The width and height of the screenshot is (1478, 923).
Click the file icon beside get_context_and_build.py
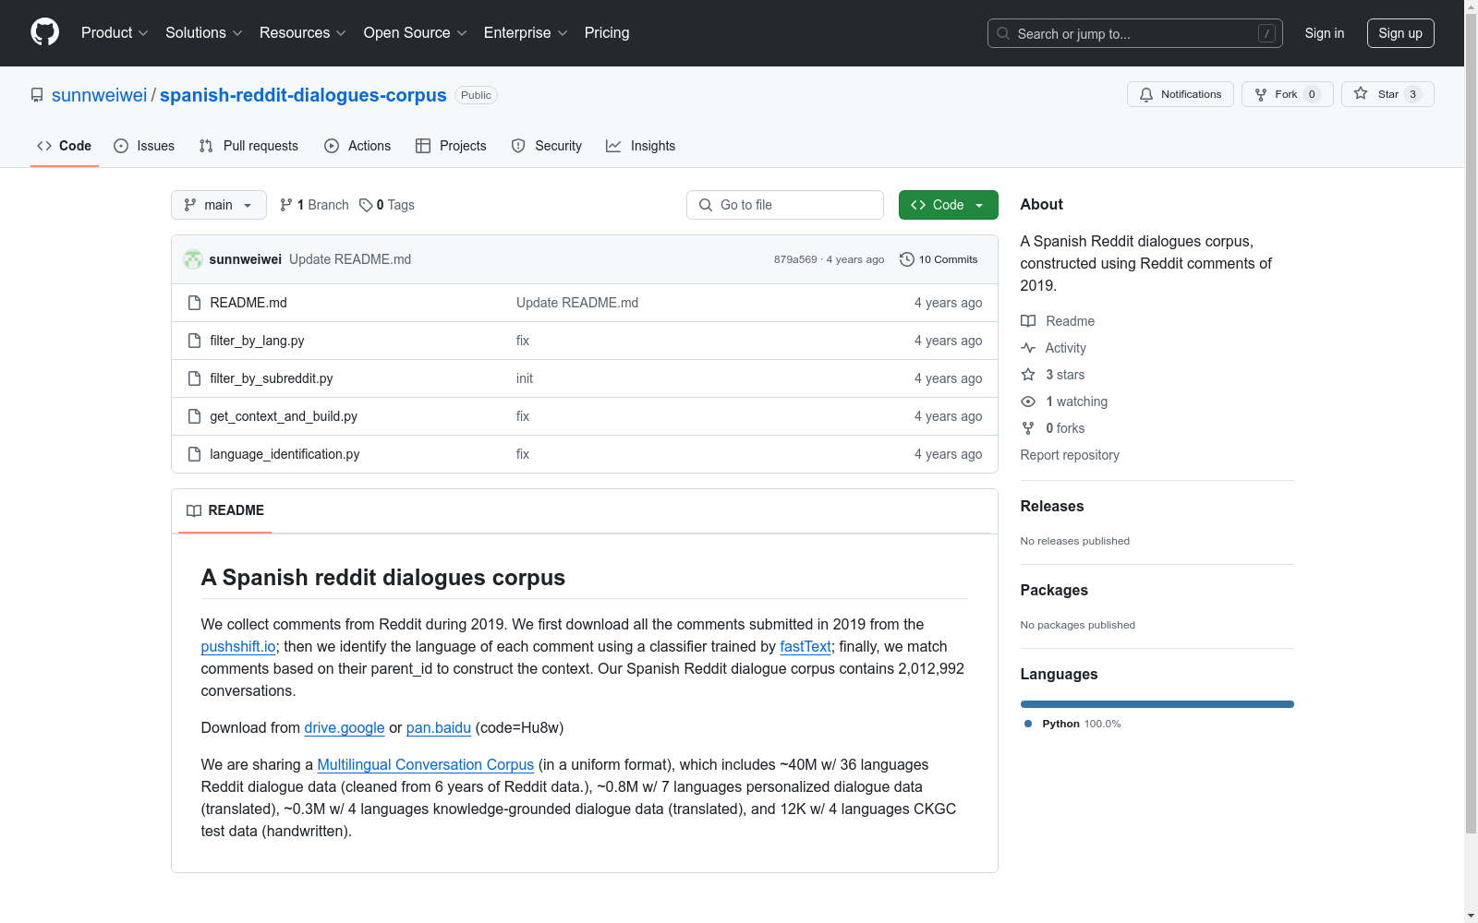pyautogui.click(x=194, y=416)
